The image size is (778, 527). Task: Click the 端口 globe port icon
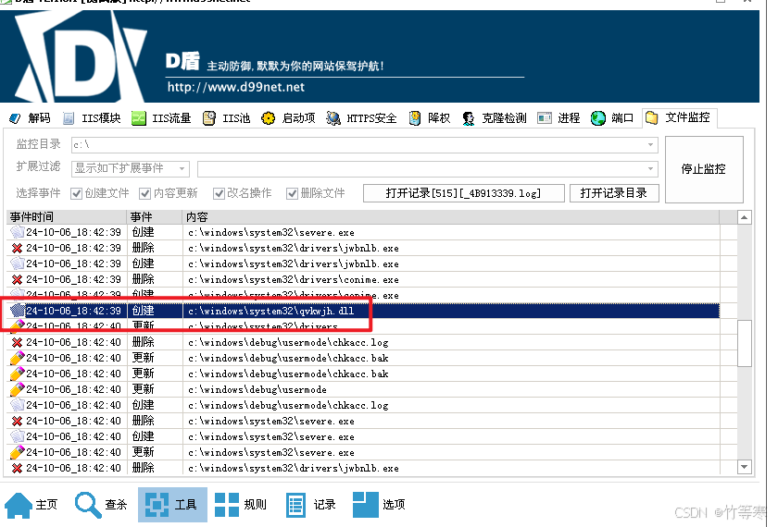[x=598, y=118]
